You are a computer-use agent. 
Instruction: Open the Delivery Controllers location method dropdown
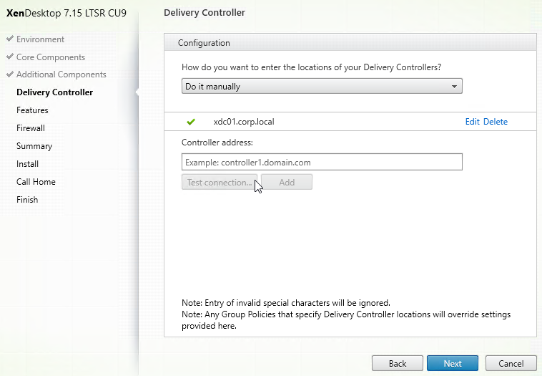tap(322, 86)
